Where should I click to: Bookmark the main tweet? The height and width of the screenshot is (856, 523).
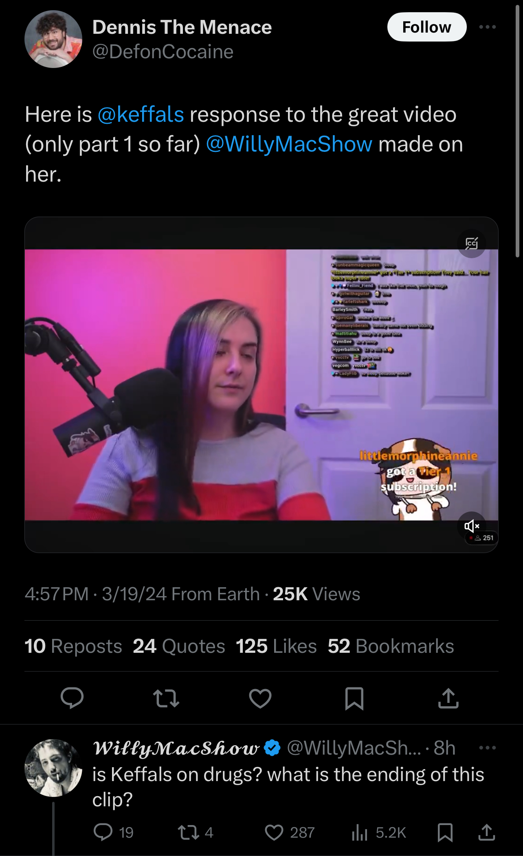[x=354, y=698]
